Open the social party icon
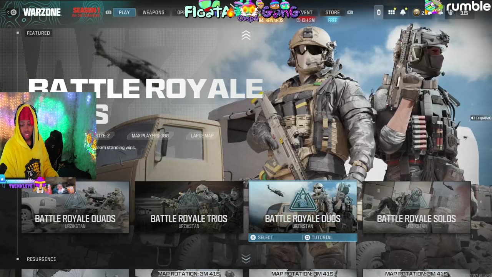Image resolution: width=492 pixels, height=277 pixels. tap(451, 12)
